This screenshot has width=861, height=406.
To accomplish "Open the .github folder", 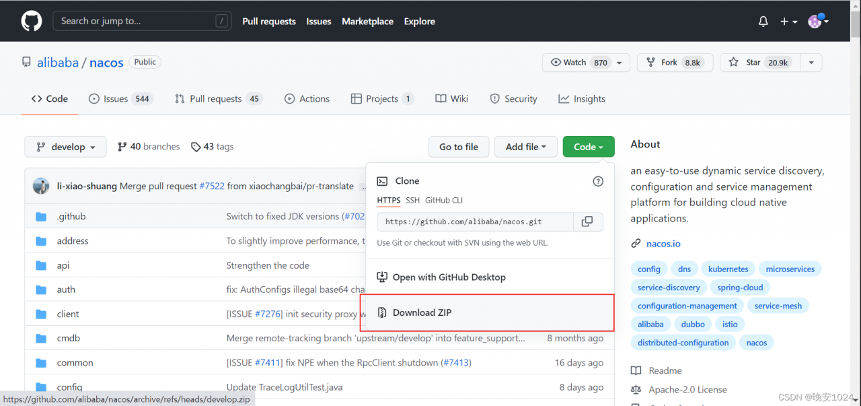I will coord(71,216).
